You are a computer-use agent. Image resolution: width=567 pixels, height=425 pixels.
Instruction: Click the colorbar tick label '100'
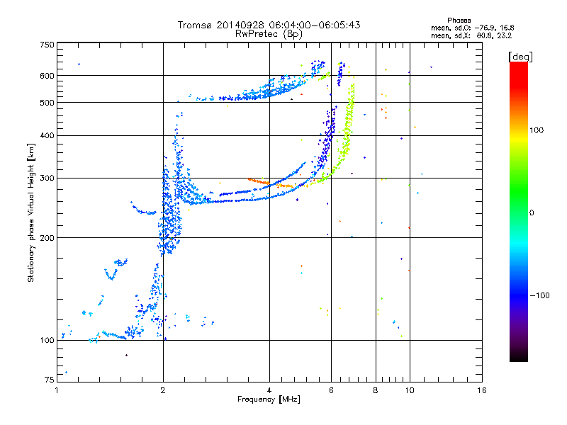537,130
